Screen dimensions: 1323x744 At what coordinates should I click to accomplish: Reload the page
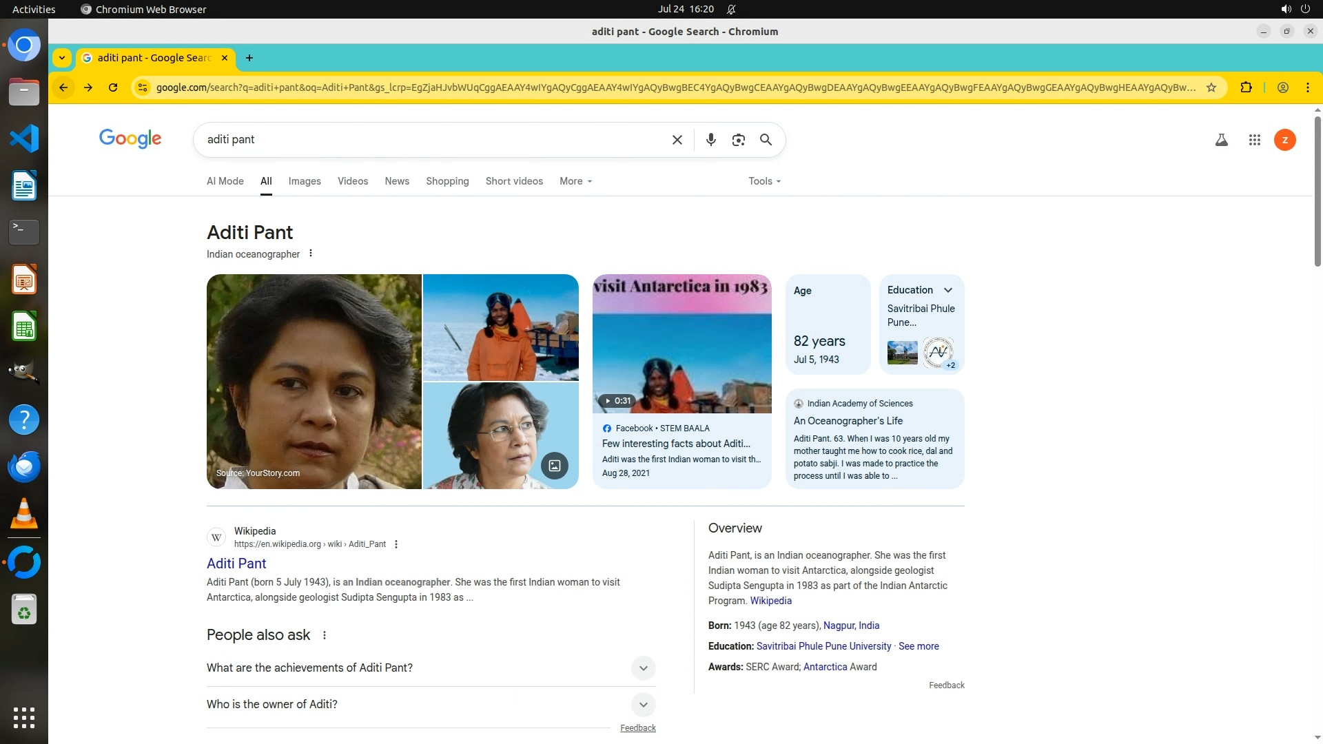click(113, 87)
